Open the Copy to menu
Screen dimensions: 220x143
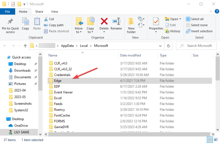(90, 25)
